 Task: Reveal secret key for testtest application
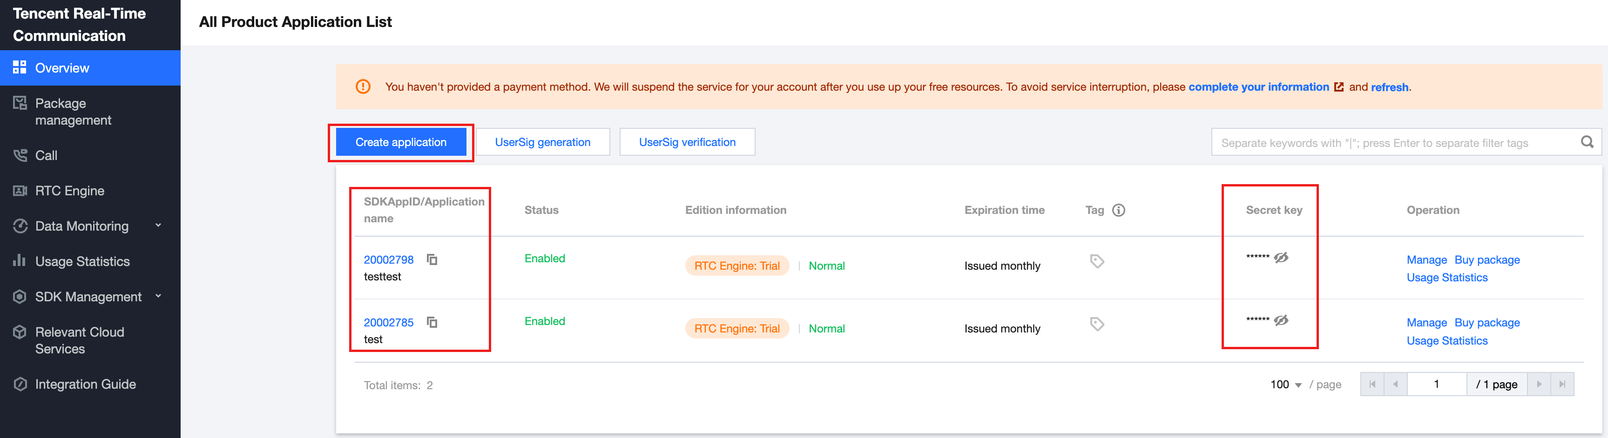click(1281, 257)
